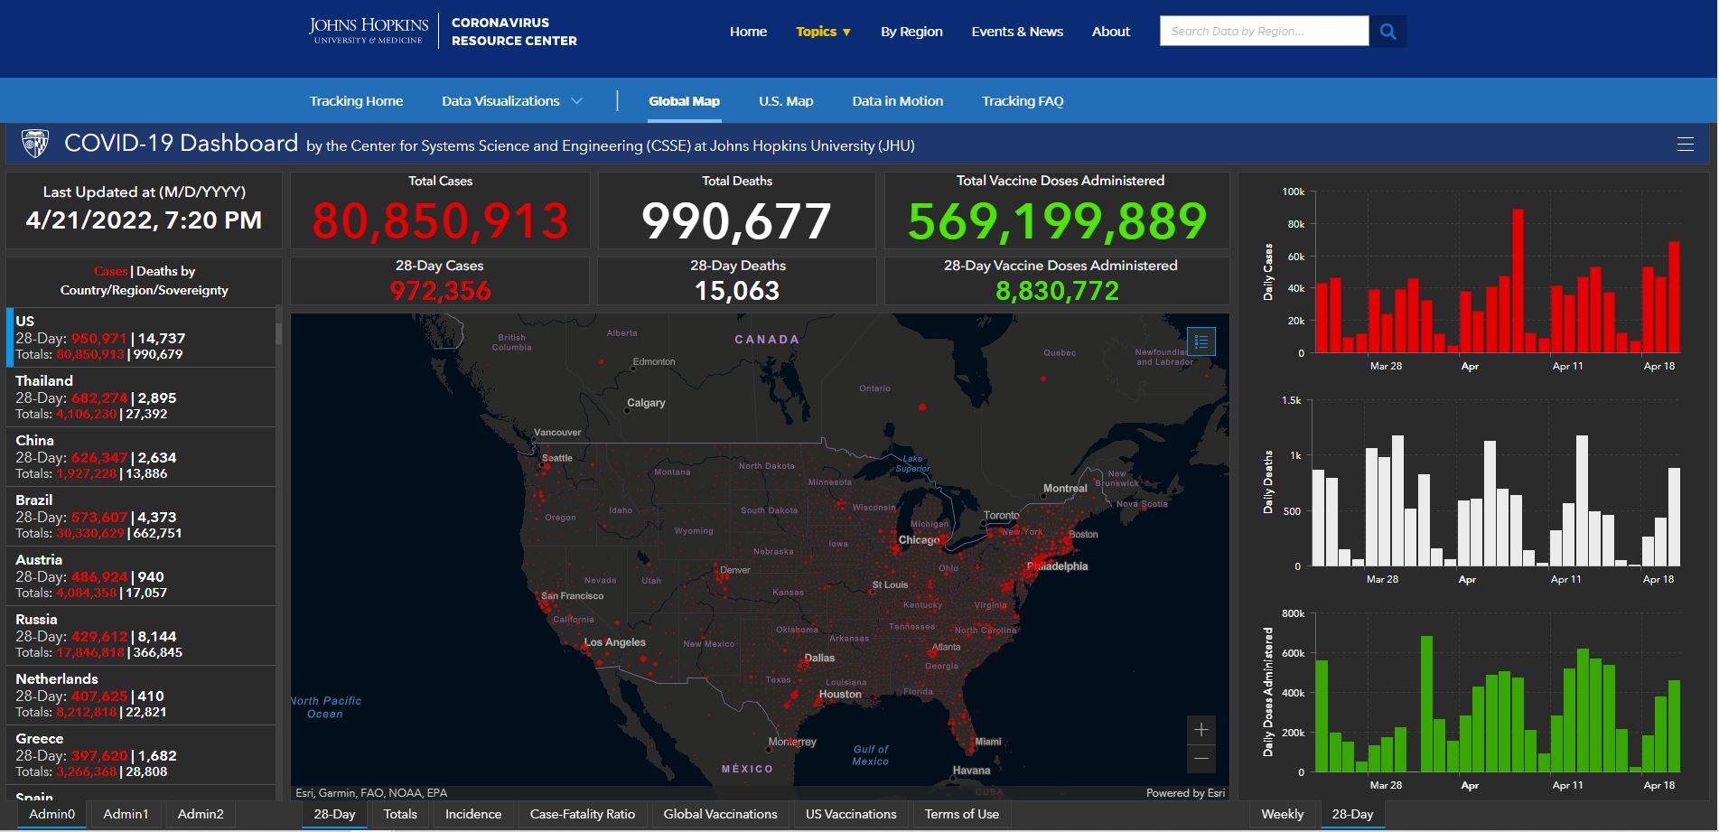The height and width of the screenshot is (832, 1719).
Task: Select Brazil in the country list
Action: click(141, 517)
